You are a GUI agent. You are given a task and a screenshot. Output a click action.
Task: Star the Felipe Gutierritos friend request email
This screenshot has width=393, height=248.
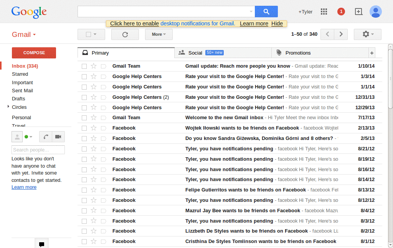(x=94, y=190)
